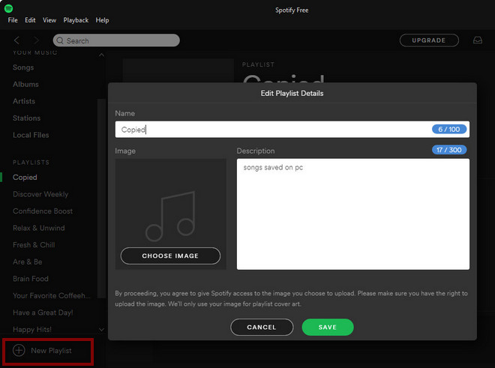
Task: Cancel editing playlist details
Action: coord(262,327)
